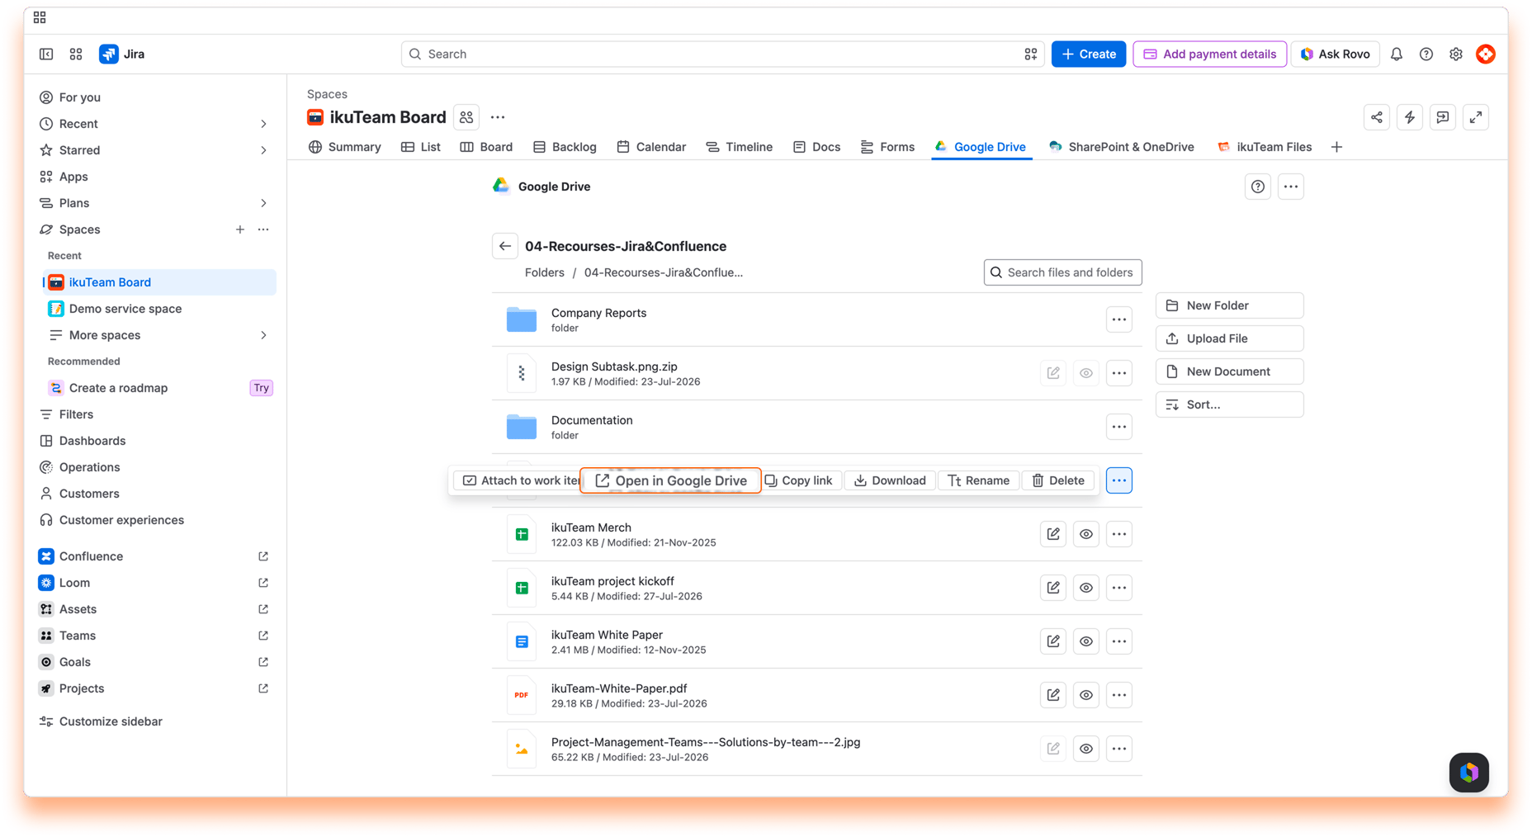Image resolution: width=1532 pixels, height=837 pixels.
Task: Click Upload File button
Action: (1229, 338)
